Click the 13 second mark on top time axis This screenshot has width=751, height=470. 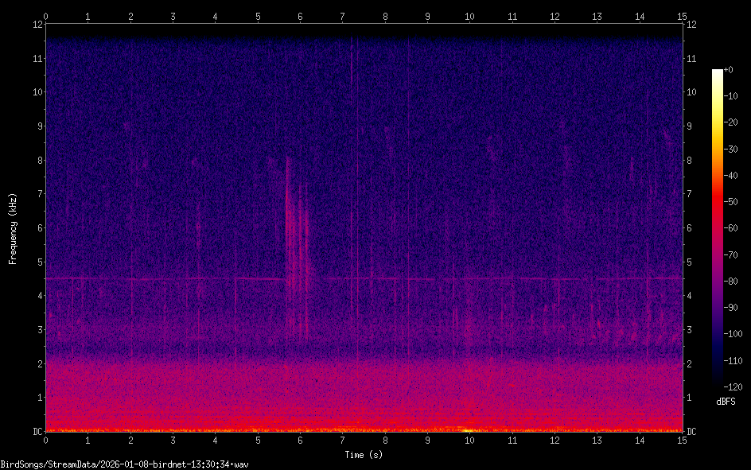(x=597, y=16)
